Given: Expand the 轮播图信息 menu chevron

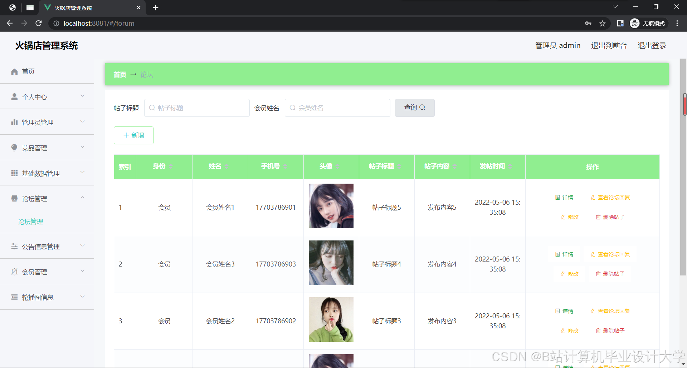Looking at the screenshot, I should [83, 296].
